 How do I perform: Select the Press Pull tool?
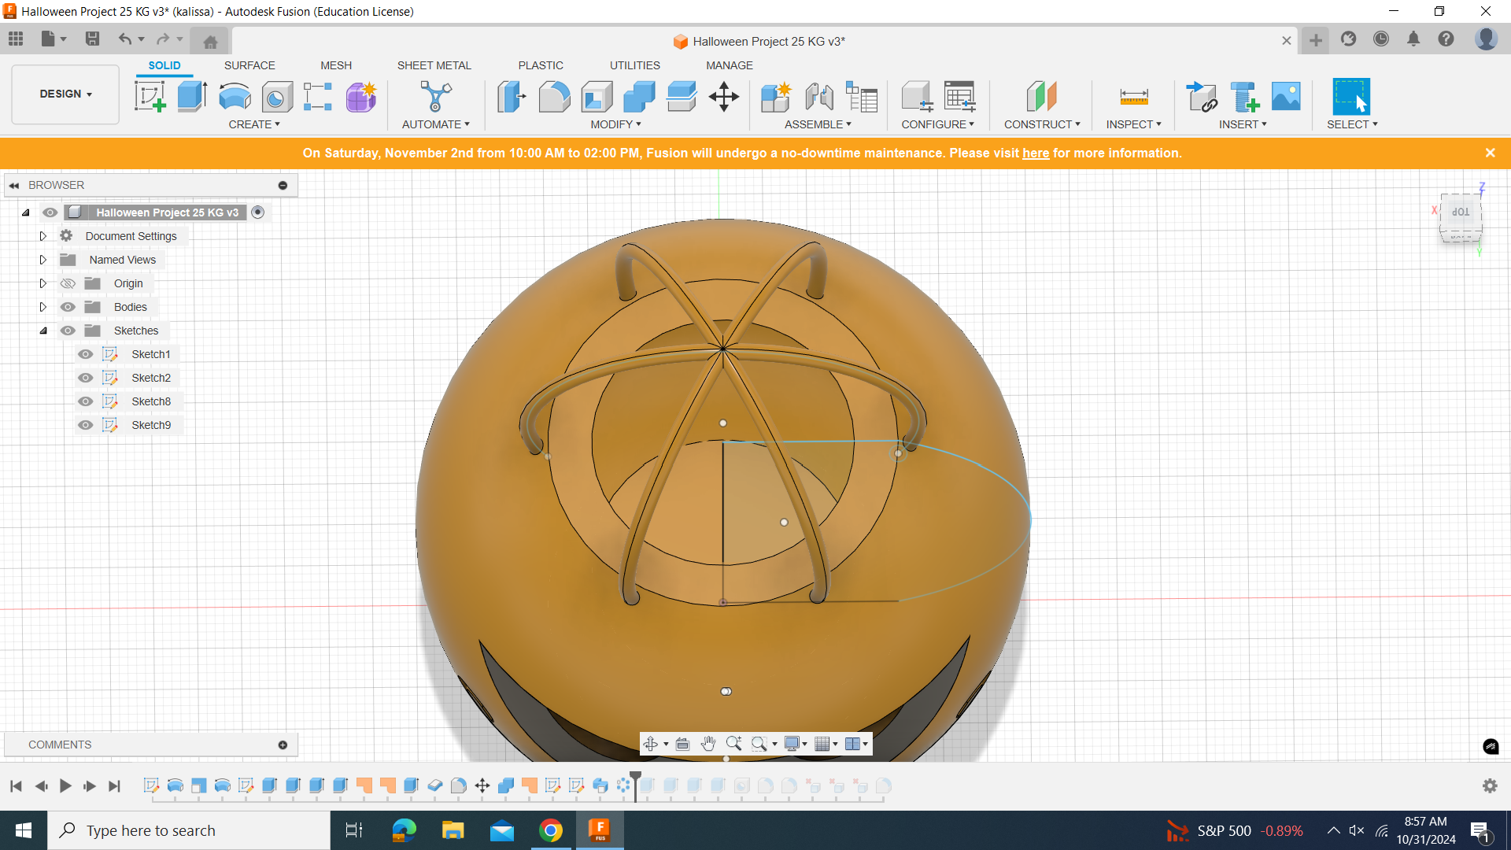[x=512, y=97]
